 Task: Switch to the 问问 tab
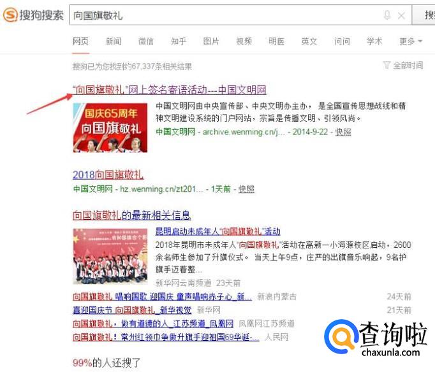pyautogui.click(x=342, y=41)
